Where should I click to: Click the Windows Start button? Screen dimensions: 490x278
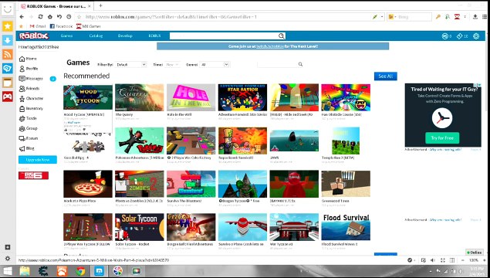tap(8, 271)
